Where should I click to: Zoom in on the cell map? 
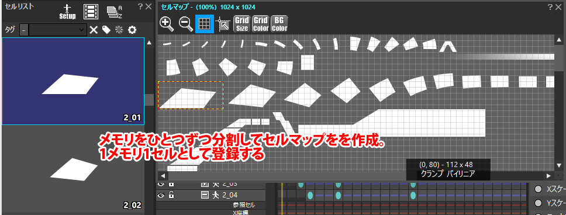tap(167, 24)
